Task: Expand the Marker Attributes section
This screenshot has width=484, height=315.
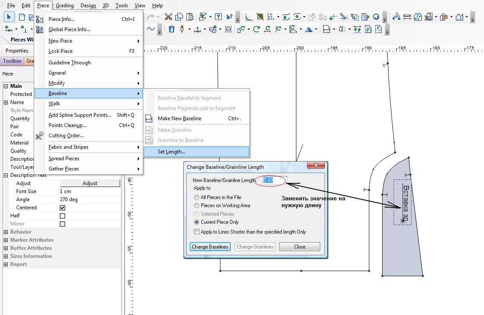Action: [x=6, y=240]
